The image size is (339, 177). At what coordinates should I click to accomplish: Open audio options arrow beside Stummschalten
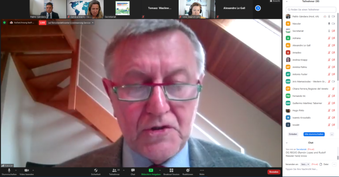point(16,170)
